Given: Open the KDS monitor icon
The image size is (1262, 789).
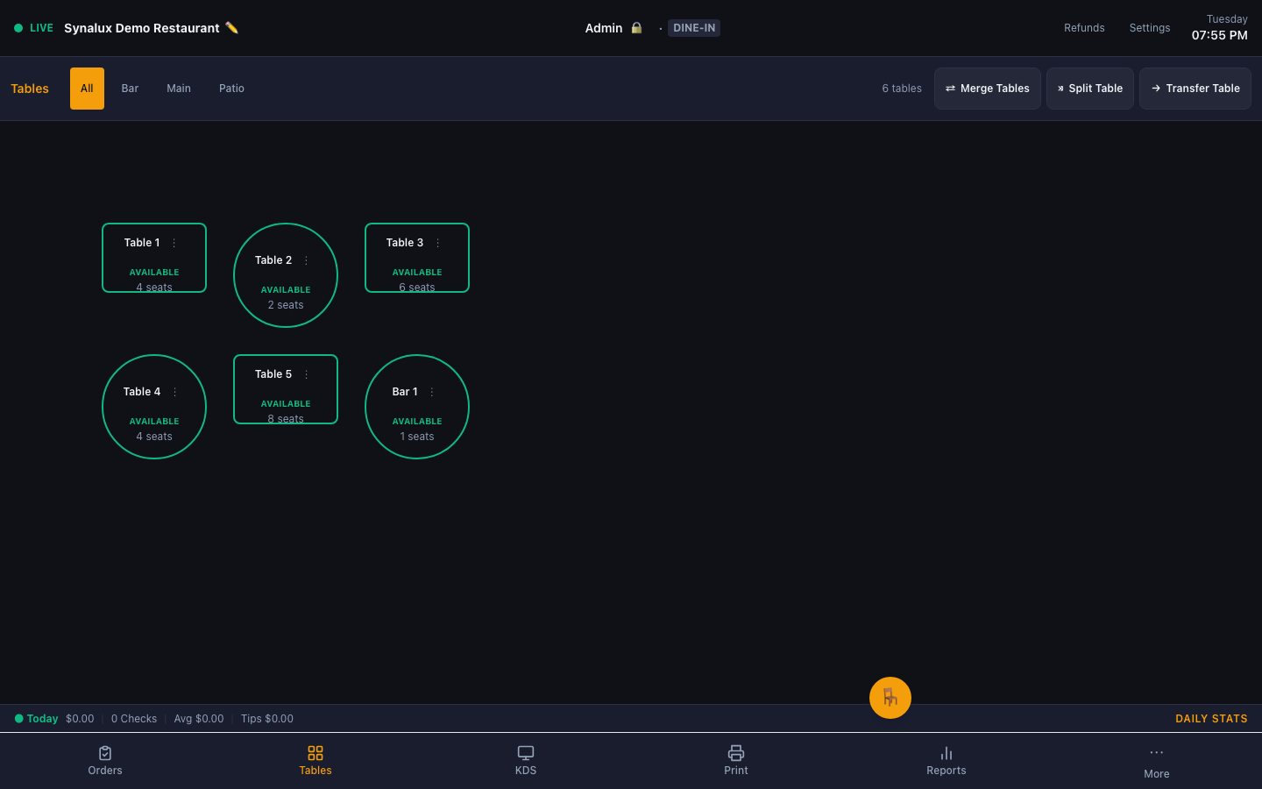Looking at the screenshot, I should (x=526, y=753).
